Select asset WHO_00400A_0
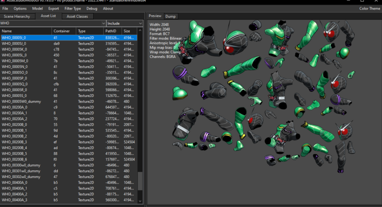382x207 pixels. click(x=69, y=183)
